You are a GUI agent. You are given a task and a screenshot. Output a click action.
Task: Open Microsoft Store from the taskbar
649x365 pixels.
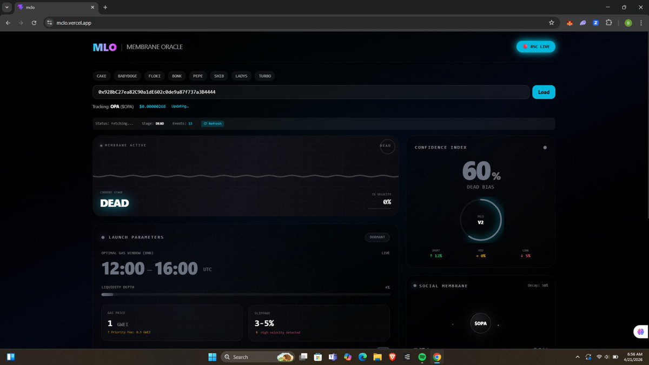pyautogui.click(x=319, y=356)
